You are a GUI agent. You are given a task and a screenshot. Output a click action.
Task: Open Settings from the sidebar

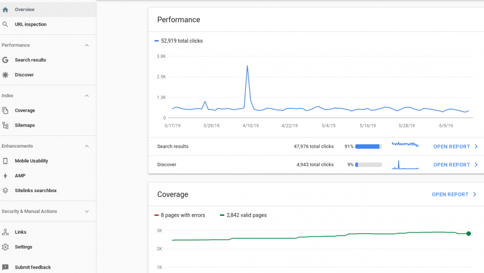(x=23, y=247)
